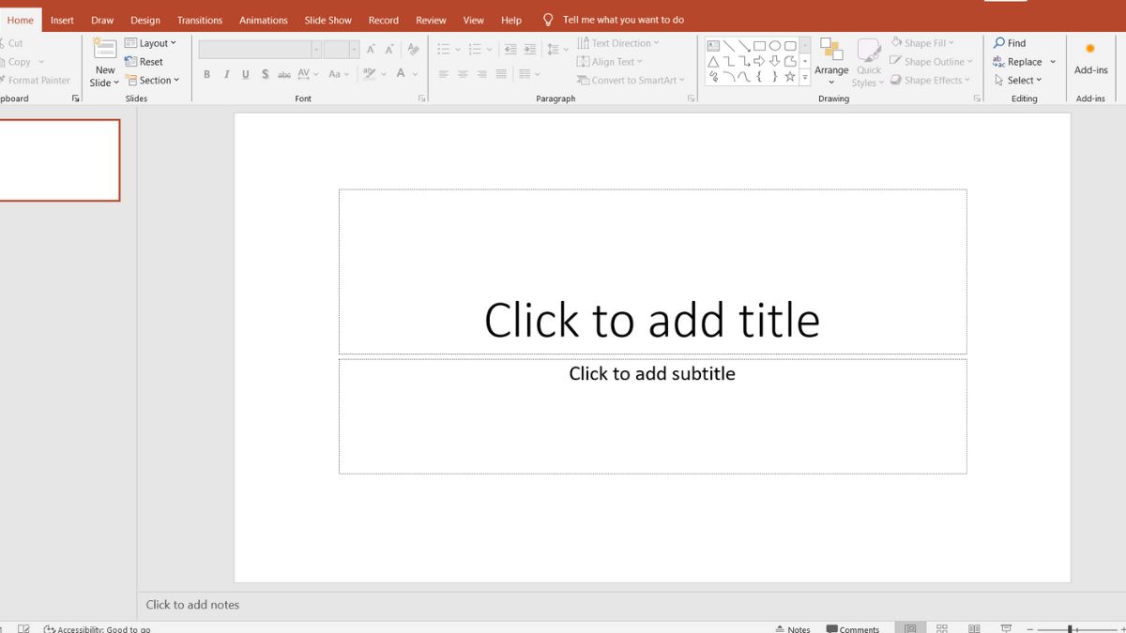1126x633 pixels.
Task: Open the Insert tab
Action: tap(62, 20)
